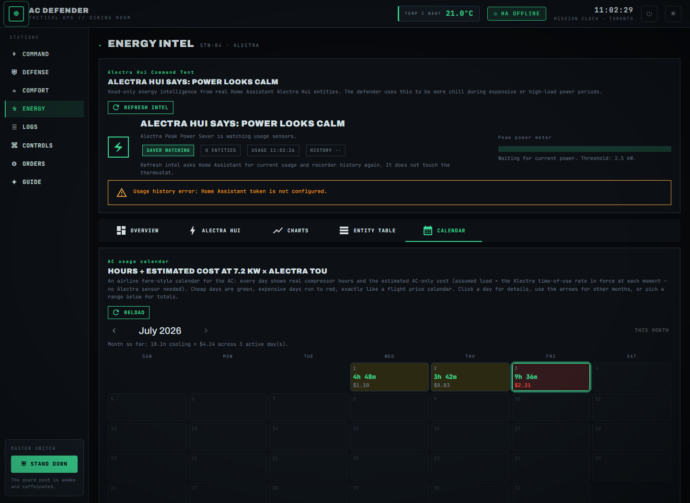This screenshot has height=503, width=690.
Task: Open the Command station
Action: pos(44,54)
